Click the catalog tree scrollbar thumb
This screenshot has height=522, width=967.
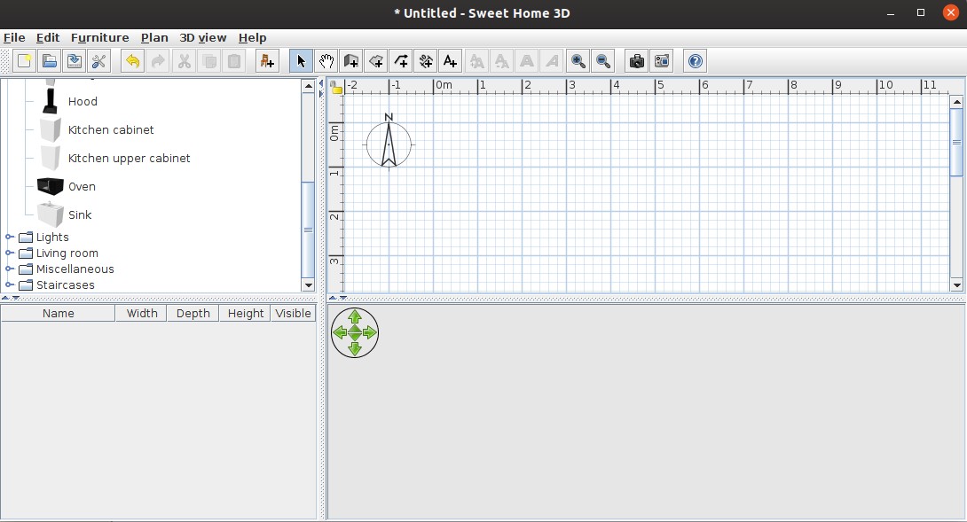[309, 230]
